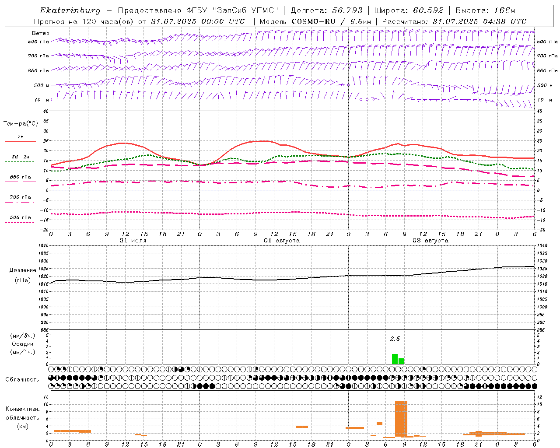Screen dimensions: 560x448
Task: Click the 700 гПа dash-dot legend line
Action: tap(19, 202)
